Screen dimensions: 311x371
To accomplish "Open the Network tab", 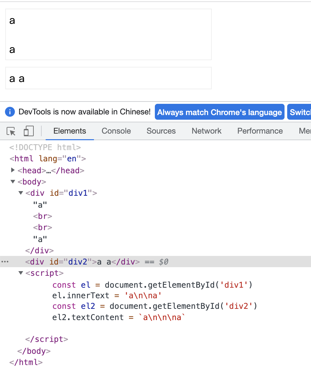I will pos(206,131).
